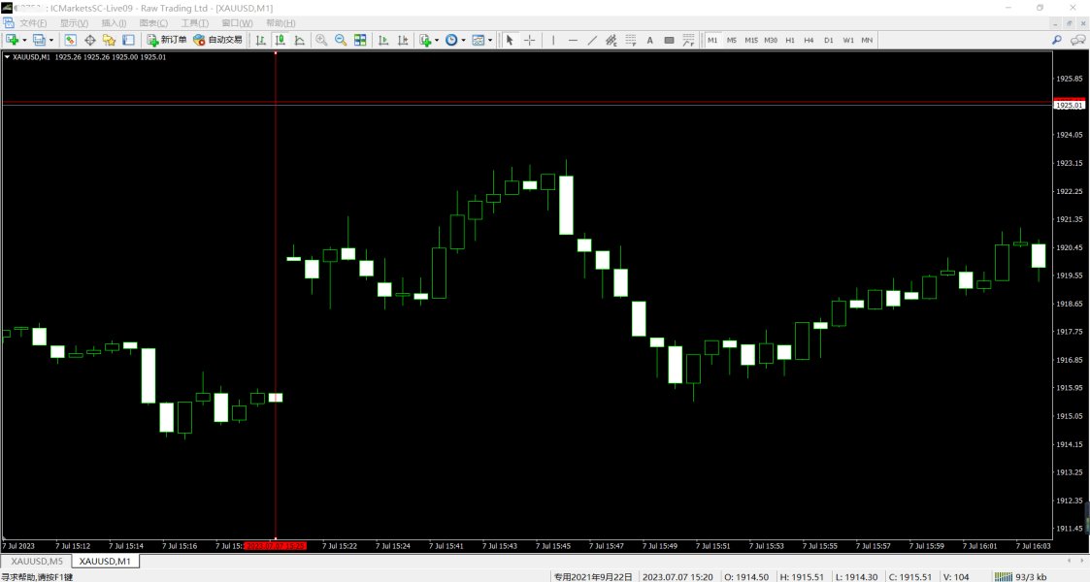Switch to the XAUUSD,M5 chart tab
Viewport: 1090px width, 582px height.
pos(37,562)
